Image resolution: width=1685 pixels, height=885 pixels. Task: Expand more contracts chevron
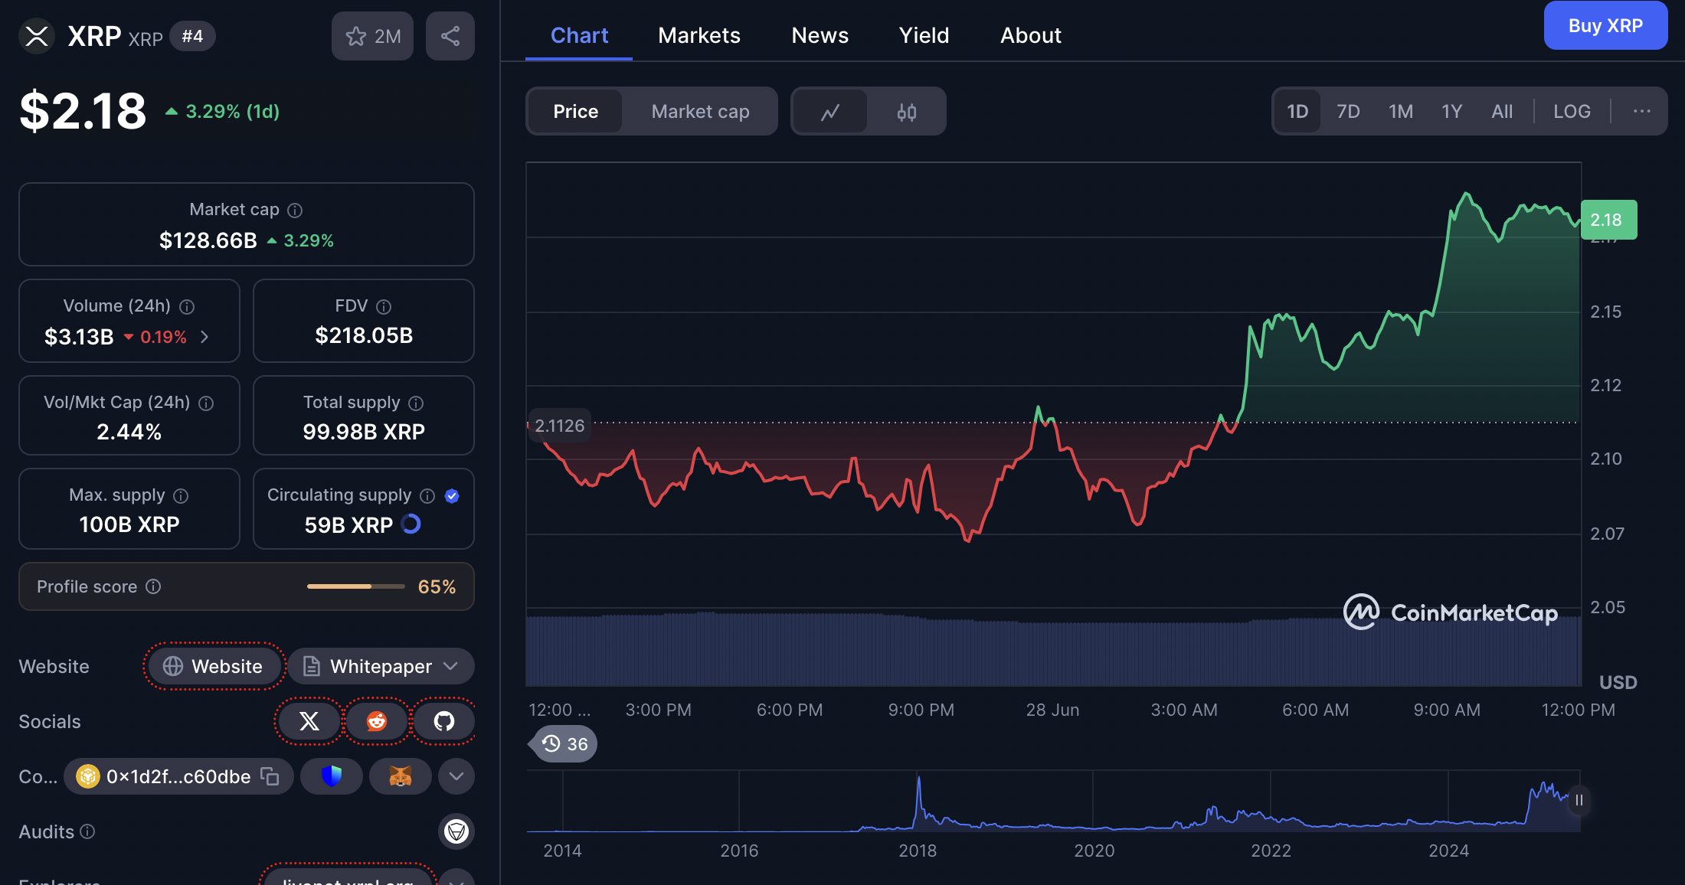(456, 776)
